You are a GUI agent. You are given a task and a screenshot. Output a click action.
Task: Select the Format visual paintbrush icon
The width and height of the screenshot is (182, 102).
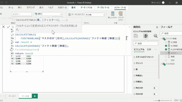click(146, 36)
